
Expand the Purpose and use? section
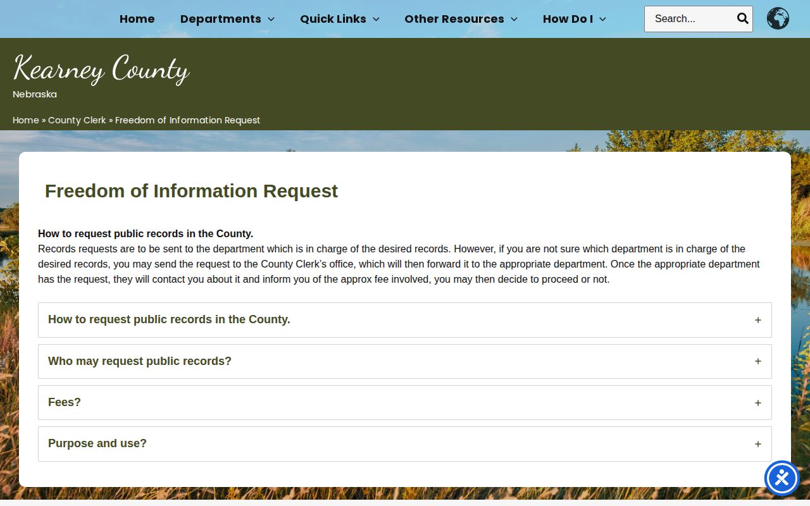click(405, 444)
